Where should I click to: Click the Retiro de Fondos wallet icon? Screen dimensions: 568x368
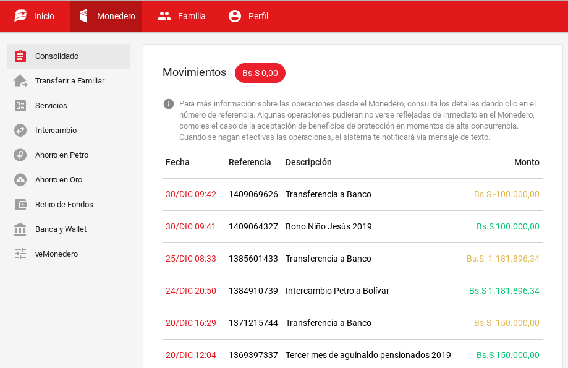click(x=20, y=205)
